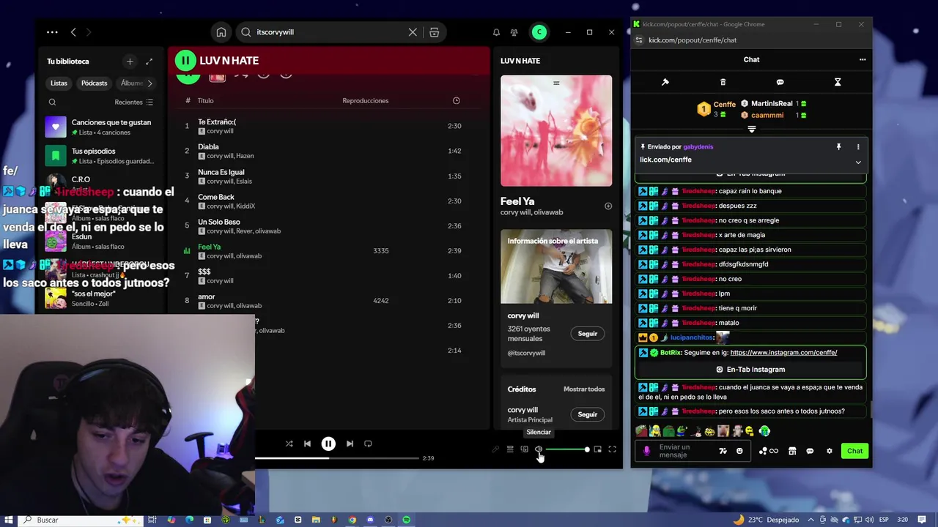Select track $$$
The height and width of the screenshot is (527, 938).
pos(328,275)
